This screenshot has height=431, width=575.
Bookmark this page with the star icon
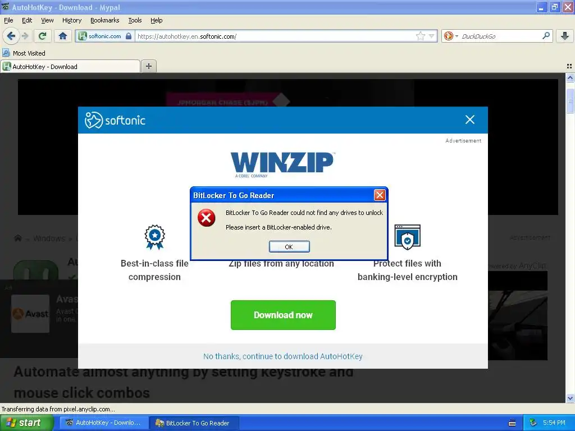(x=420, y=36)
